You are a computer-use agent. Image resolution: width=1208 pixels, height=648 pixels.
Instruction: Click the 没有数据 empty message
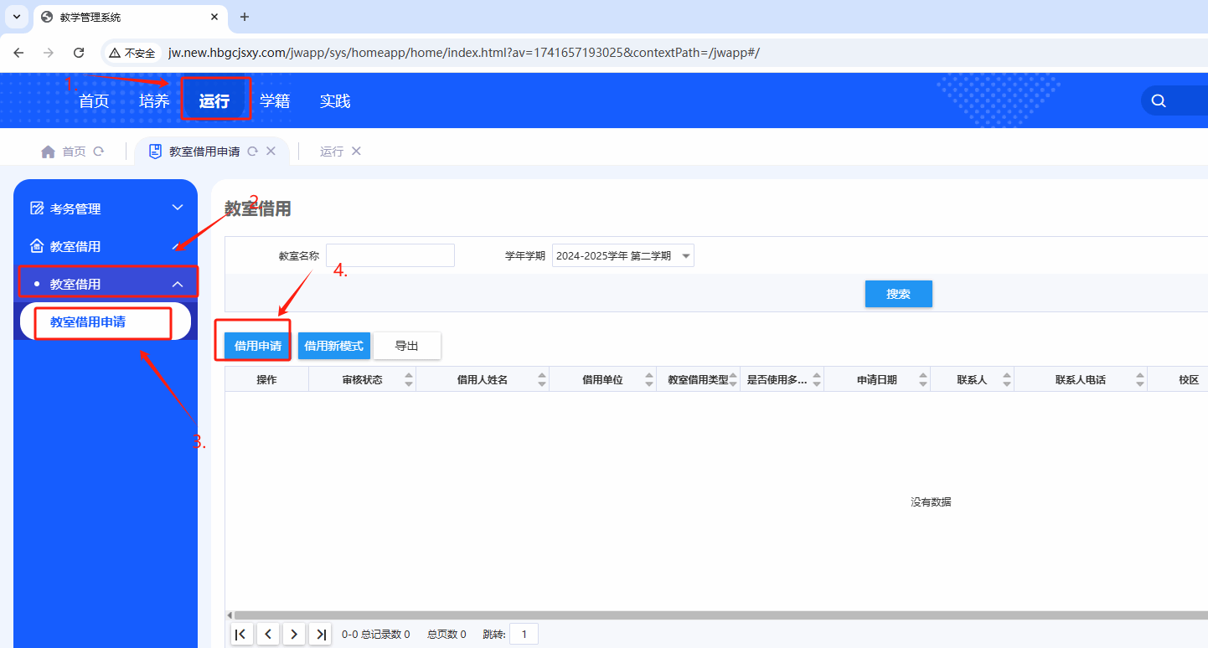click(931, 502)
